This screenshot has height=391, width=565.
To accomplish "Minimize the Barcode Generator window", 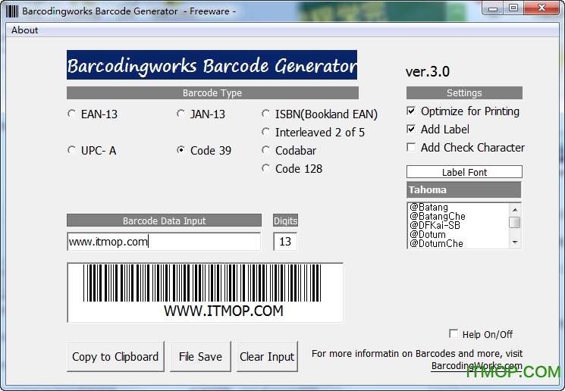I will pyautogui.click(x=493, y=8).
